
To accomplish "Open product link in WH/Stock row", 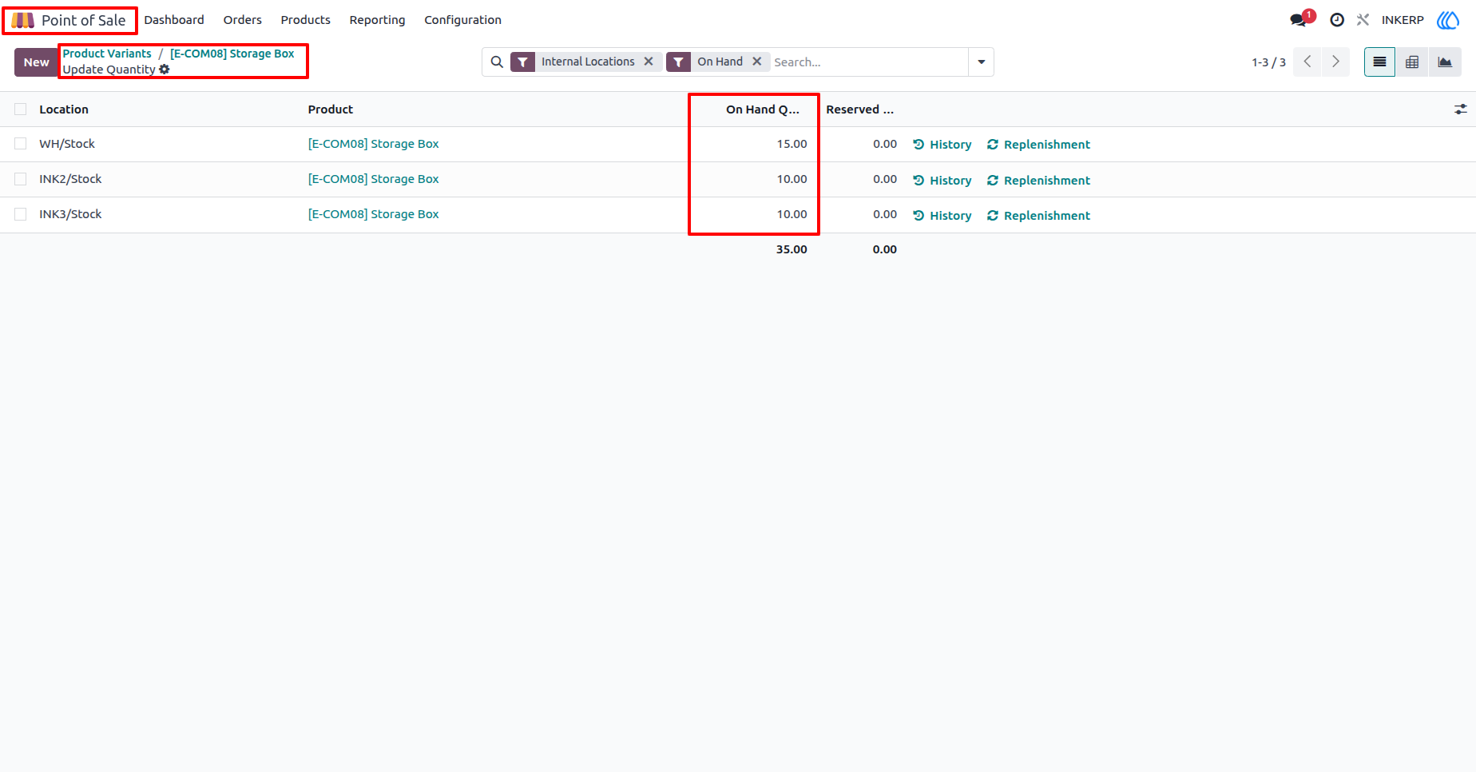I will coord(374,144).
